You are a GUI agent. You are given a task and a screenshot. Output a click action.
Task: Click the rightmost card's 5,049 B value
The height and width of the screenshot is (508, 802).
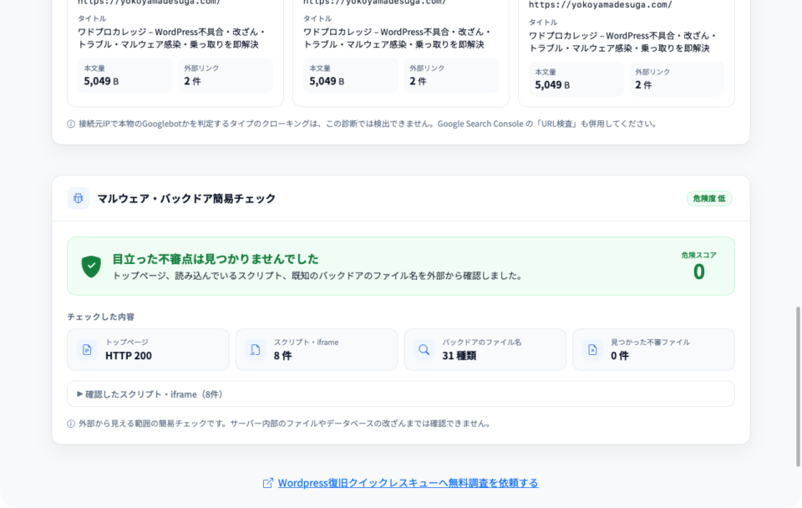[x=552, y=85]
